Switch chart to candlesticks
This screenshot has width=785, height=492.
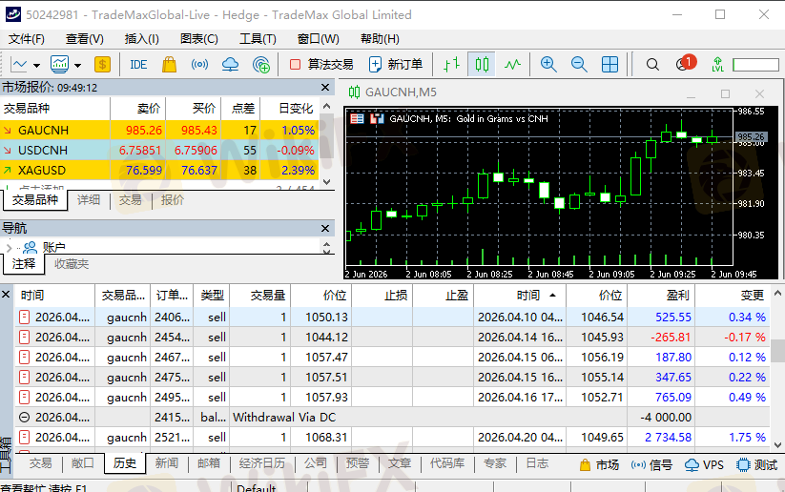click(482, 65)
